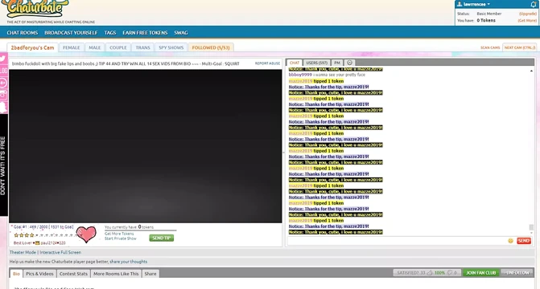Viewport: 540px width, 289px height.
Task: Click the red SEND chat button
Action: tap(523, 241)
